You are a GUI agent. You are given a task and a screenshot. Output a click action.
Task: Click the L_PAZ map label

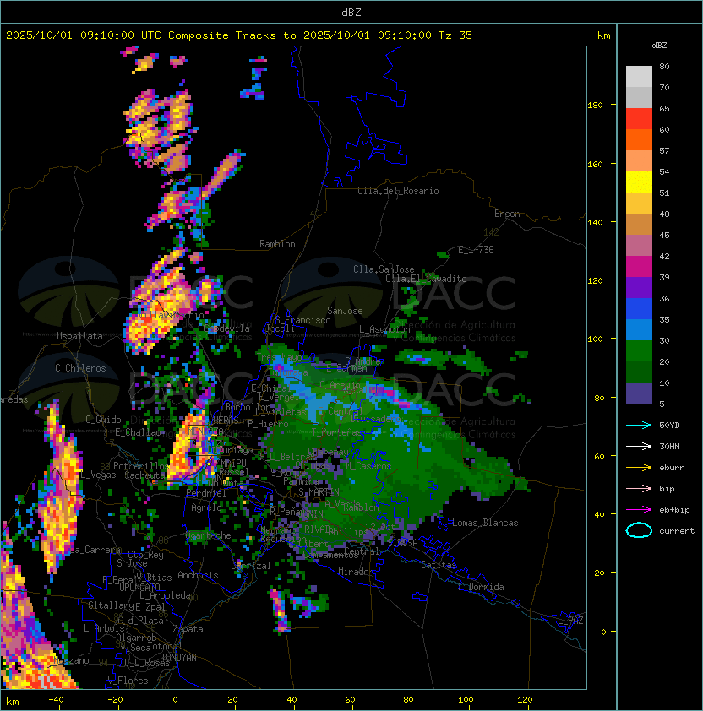[570, 621]
